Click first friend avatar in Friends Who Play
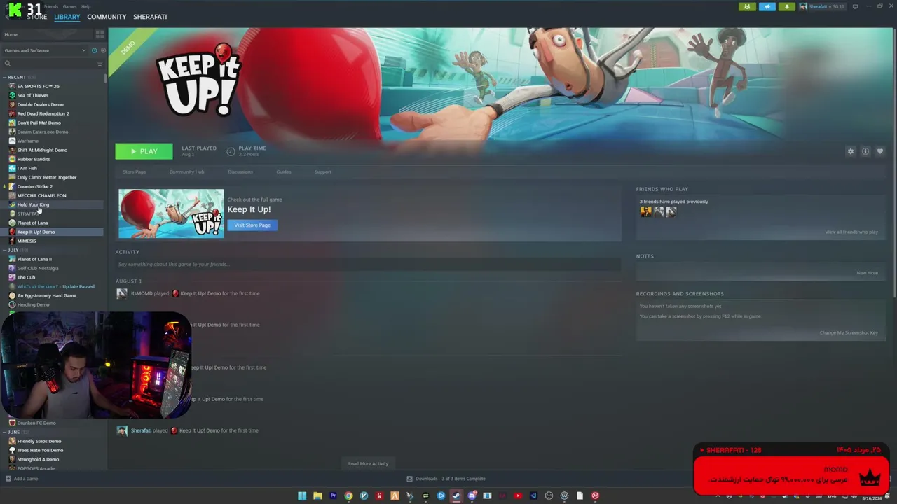Viewport: 897px width, 504px height. coord(645,211)
